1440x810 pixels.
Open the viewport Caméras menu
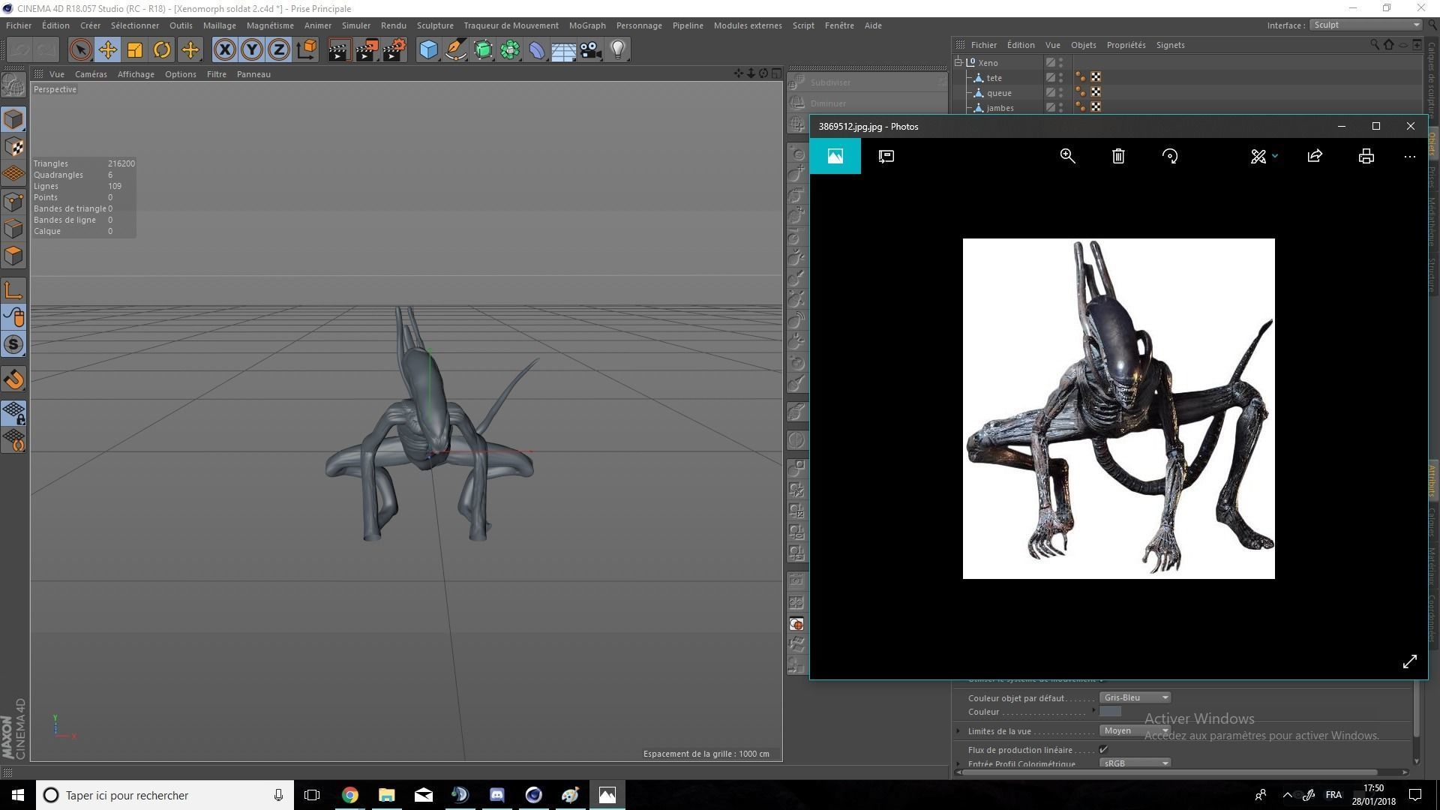91,74
